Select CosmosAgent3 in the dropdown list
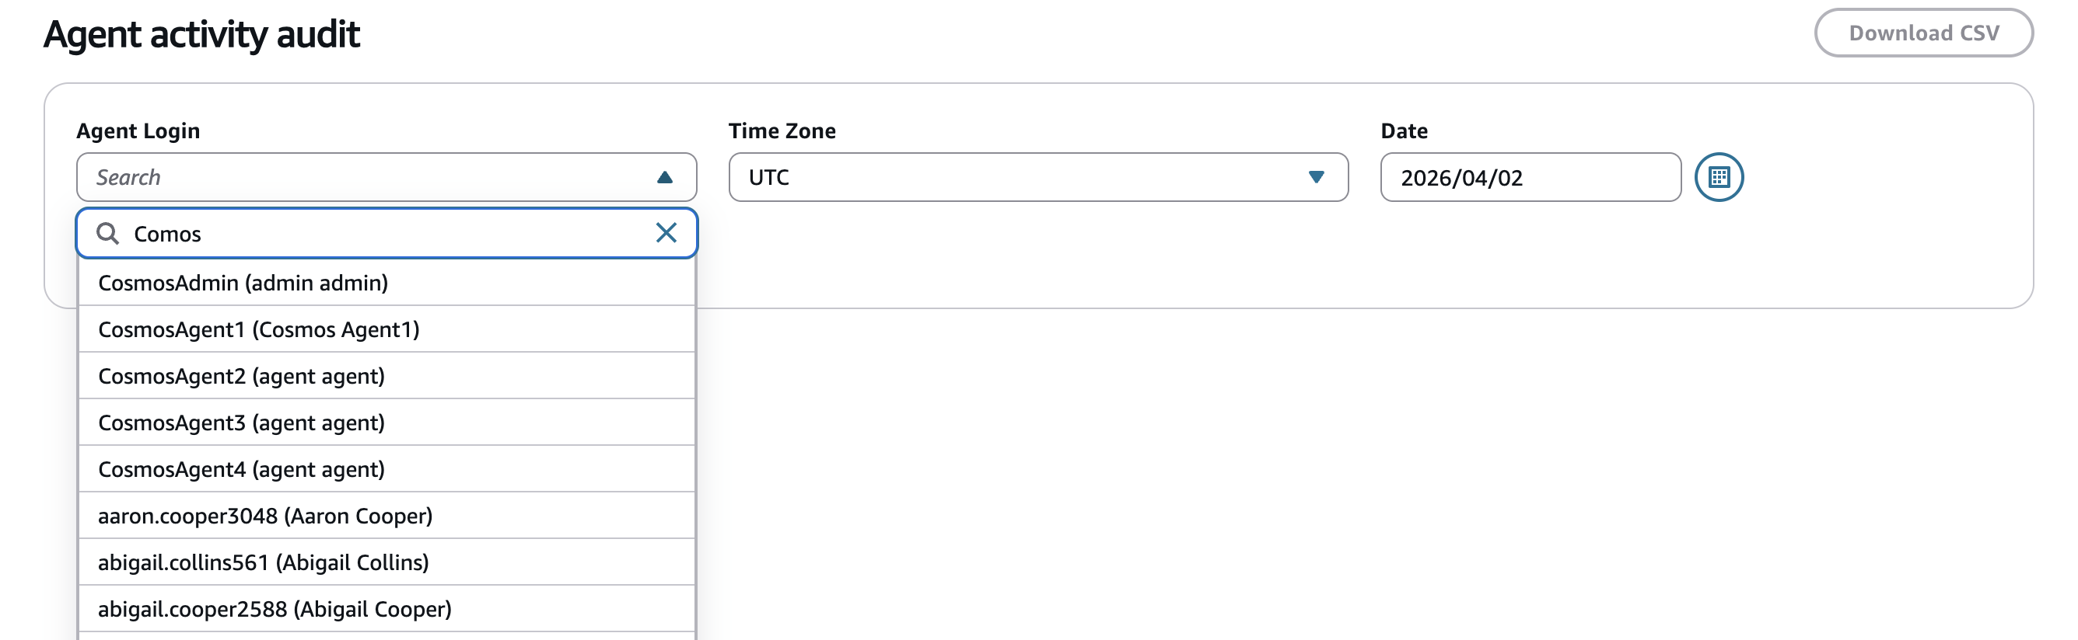This screenshot has width=2078, height=640. 240,422
